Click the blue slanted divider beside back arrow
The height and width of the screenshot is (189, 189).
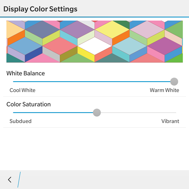pos(19,180)
